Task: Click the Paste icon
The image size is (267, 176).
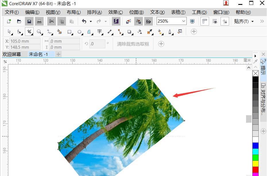Action: tap(72, 21)
